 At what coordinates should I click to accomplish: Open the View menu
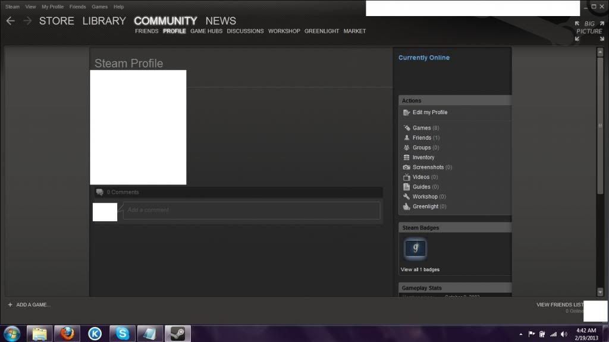[x=30, y=7]
